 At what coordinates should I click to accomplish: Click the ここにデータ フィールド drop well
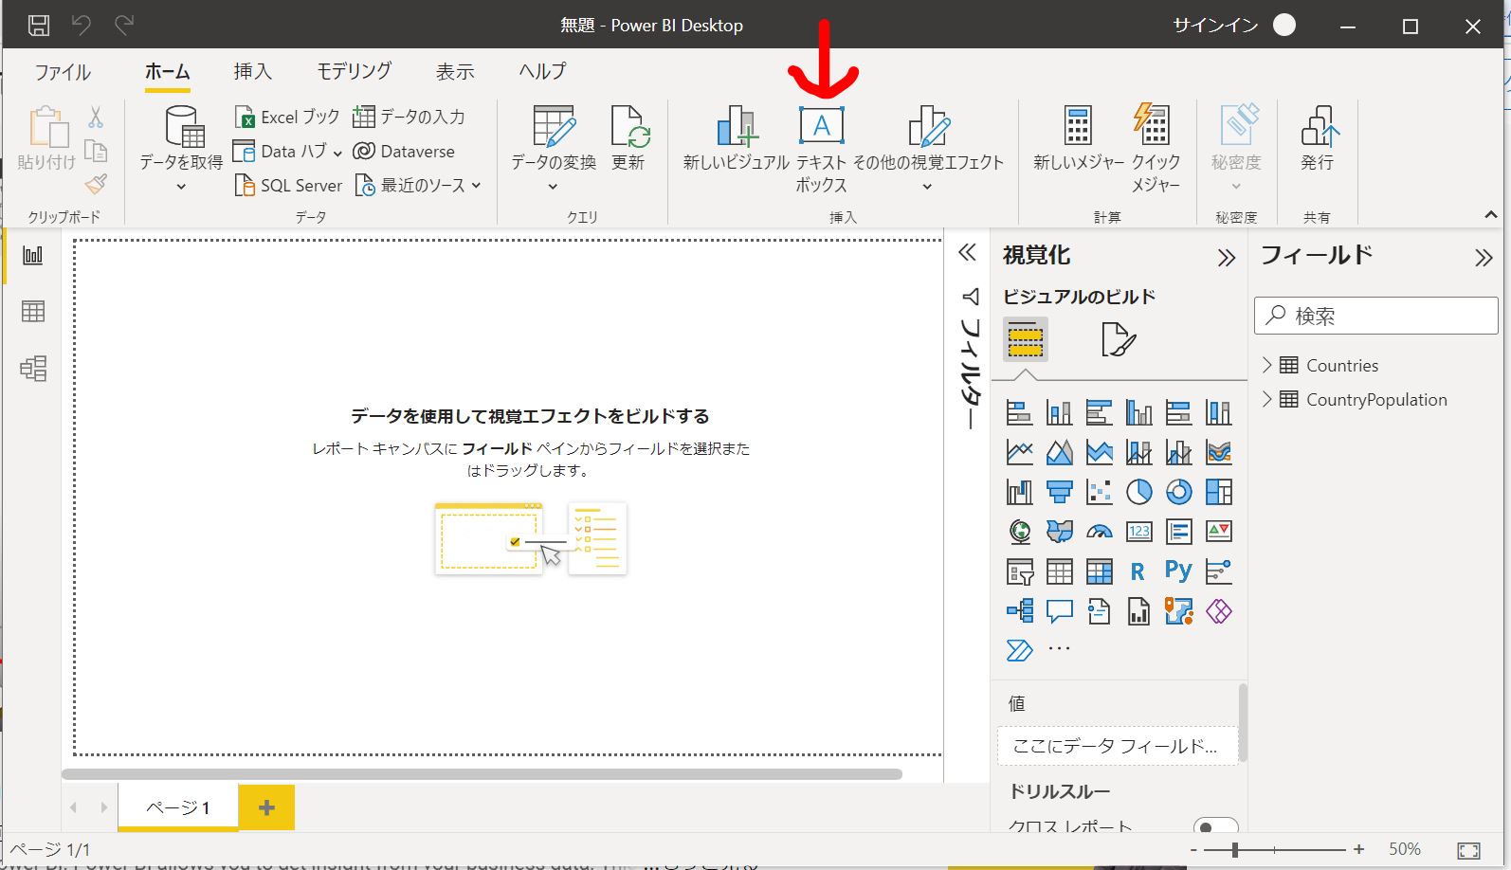(x=1118, y=746)
